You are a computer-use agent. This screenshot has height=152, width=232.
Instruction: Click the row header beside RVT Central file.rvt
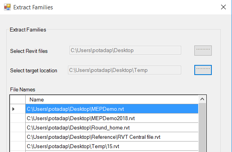[18, 137]
